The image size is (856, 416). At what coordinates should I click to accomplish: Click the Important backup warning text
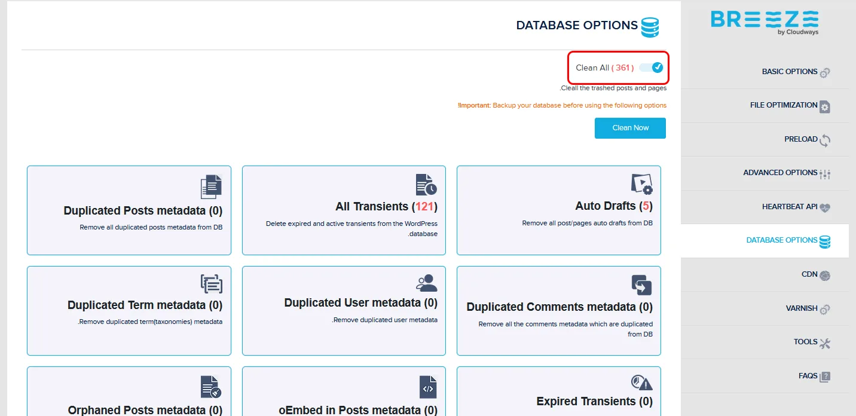pyautogui.click(x=562, y=105)
